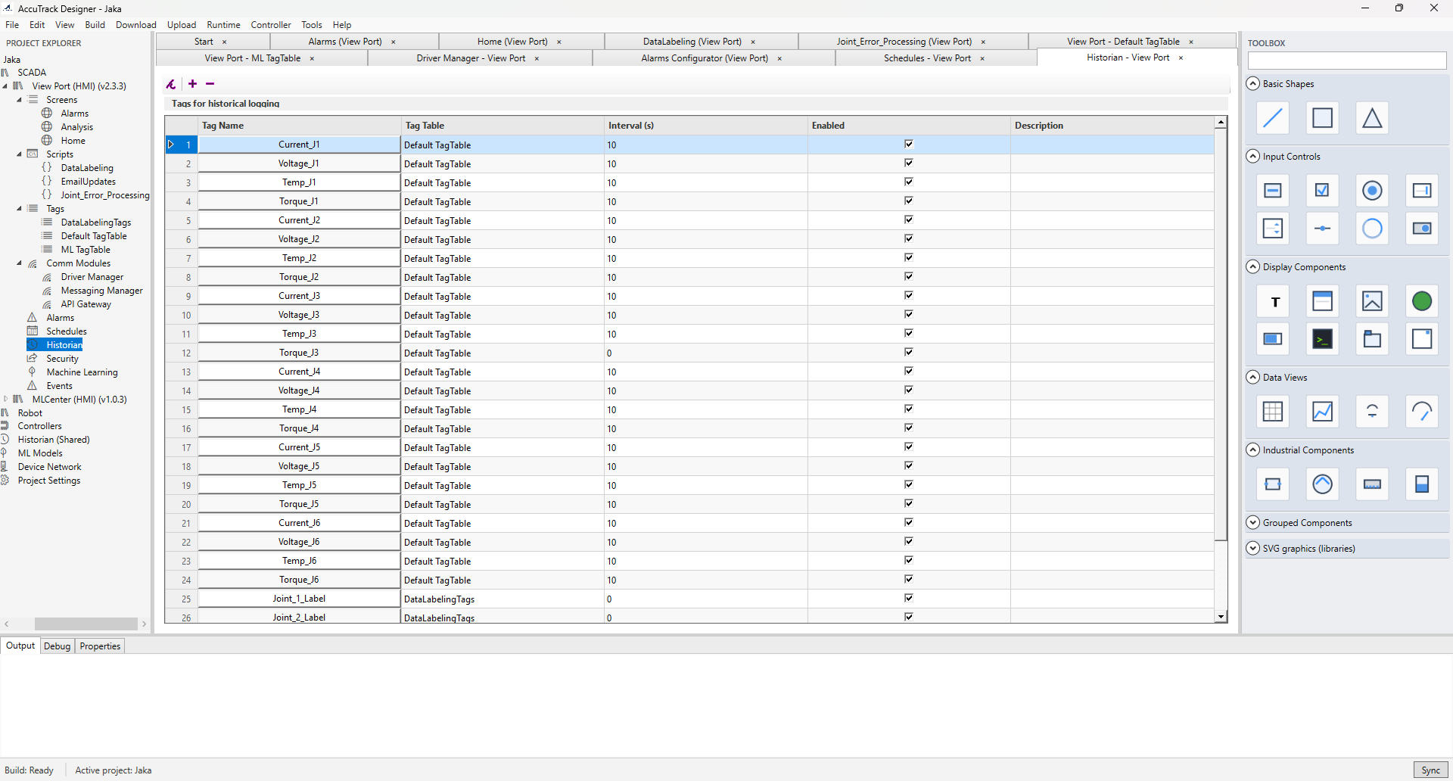Select the green indicator light component
This screenshot has height=781, width=1453.
(x=1422, y=301)
